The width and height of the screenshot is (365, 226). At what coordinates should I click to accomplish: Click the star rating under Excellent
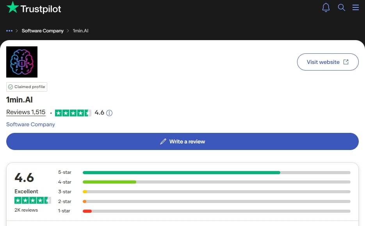pyautogui.click(x=33, y=200)
